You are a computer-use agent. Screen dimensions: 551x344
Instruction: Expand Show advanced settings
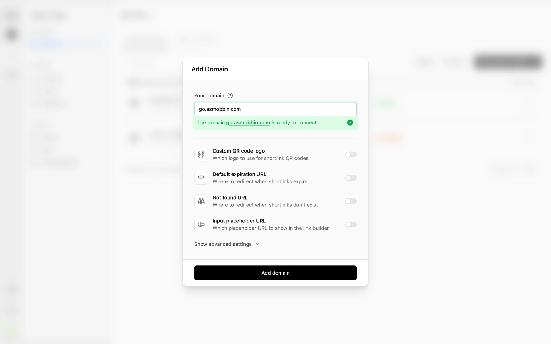[x=223, y=244]
